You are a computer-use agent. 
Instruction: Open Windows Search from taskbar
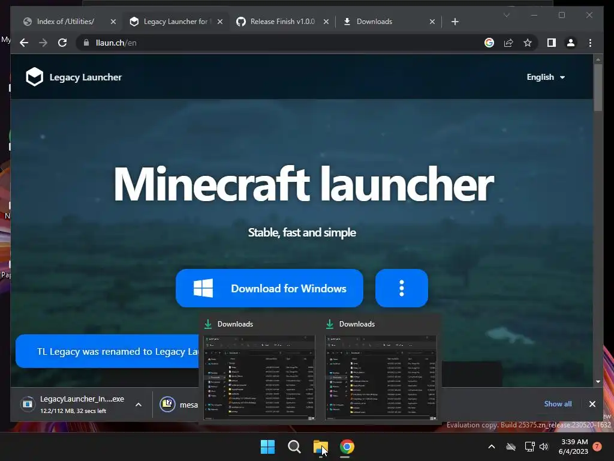(x=294, y=447)
